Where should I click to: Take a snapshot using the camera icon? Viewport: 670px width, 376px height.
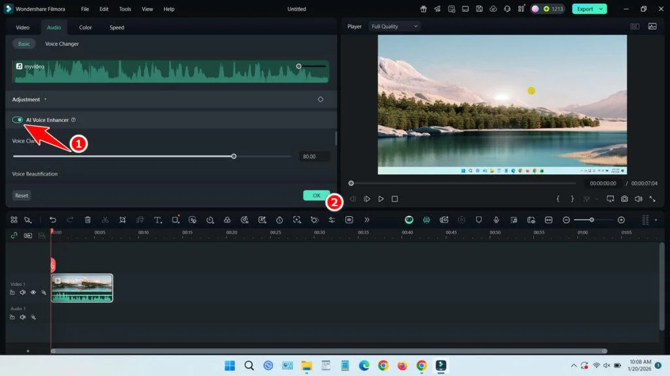625,199
